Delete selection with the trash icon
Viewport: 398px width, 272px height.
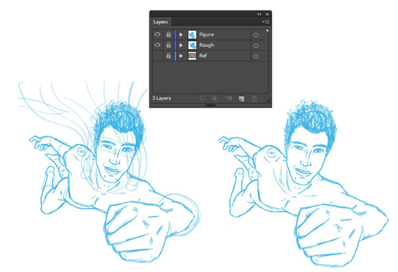click(x=254, y=99)
